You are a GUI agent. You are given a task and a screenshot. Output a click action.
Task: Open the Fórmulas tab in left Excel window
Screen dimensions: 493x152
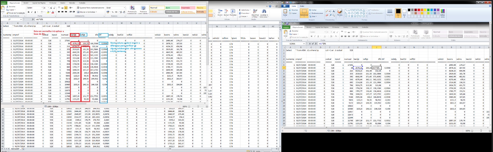click(53, 3)
